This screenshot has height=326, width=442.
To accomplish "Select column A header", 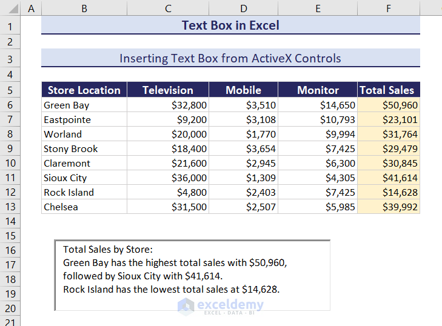I will click(x=31, y=8).
